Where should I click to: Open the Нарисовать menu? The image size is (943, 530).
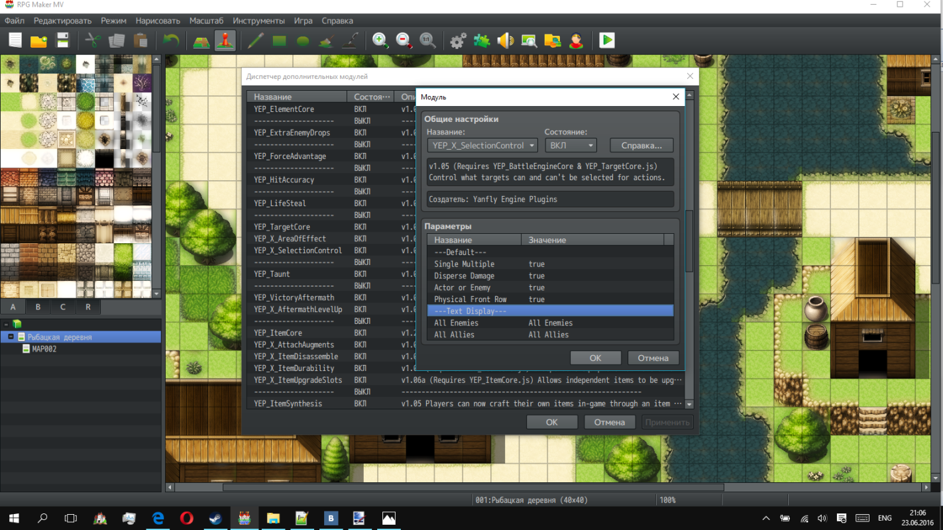coord(158,21)
